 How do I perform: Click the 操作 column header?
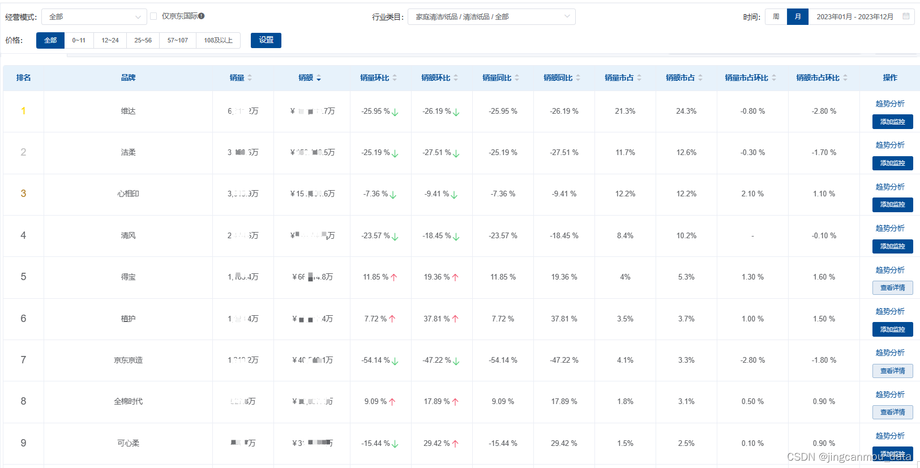[890, 78]
